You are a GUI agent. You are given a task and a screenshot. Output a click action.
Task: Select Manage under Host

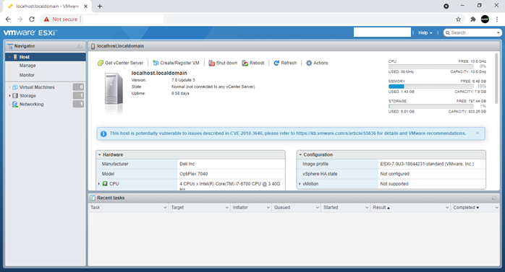pyautogui.click(x=27, y=66)
